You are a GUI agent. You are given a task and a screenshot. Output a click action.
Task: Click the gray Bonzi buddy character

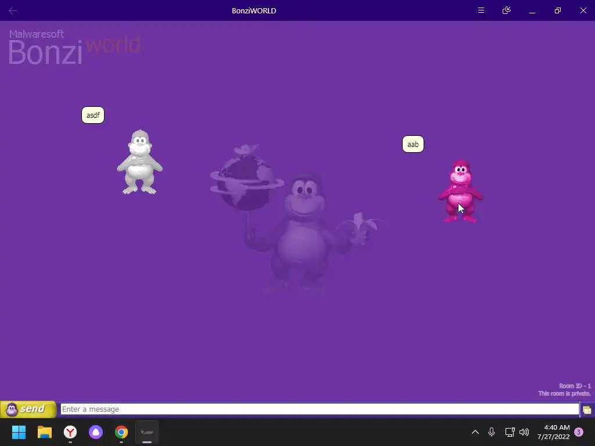click(139, 162)
